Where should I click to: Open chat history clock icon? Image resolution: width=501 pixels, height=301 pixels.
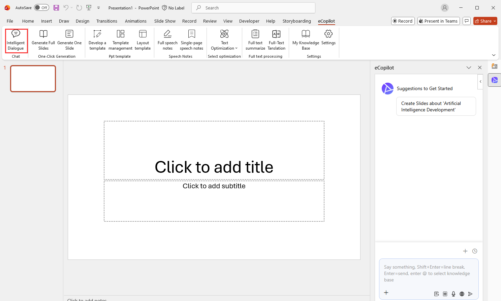coord(475,251)
